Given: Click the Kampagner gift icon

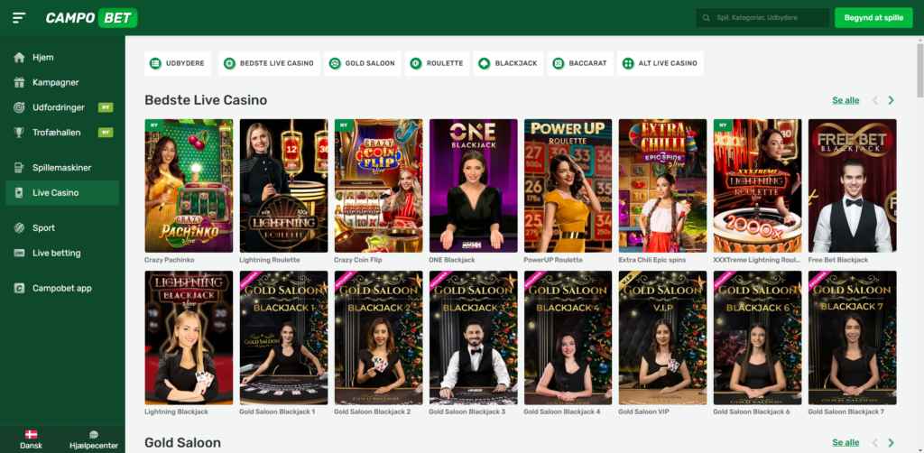Looking at the screenshot, I should [20, 82].
